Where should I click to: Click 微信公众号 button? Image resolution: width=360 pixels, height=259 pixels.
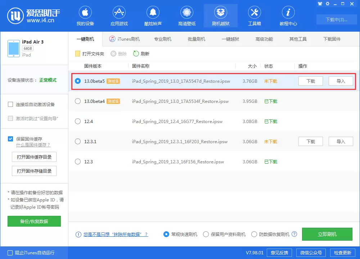[x=311, y=253]
